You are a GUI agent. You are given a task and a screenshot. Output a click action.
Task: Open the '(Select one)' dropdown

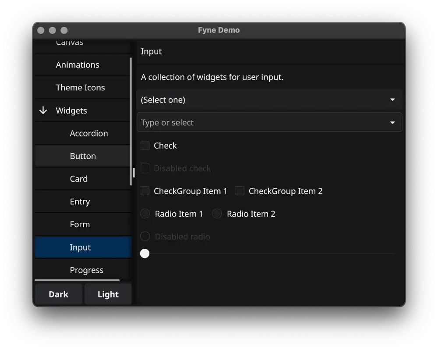(269, 100)
